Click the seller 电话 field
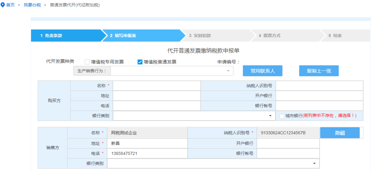371x171 pixels. pyautogui.click(x=147, y=153)
